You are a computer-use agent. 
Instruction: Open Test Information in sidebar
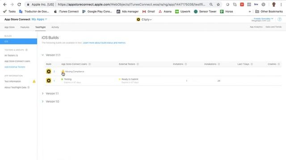pyautogui.click(x=13, y=81)
